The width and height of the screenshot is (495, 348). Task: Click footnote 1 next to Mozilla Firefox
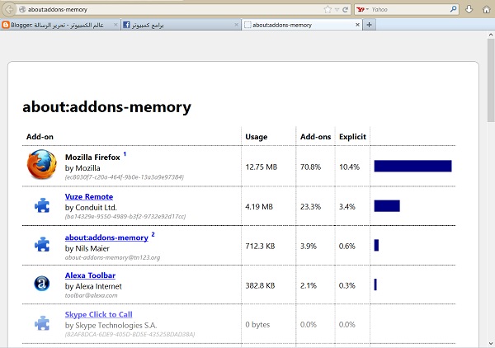[x=125, y=154]
